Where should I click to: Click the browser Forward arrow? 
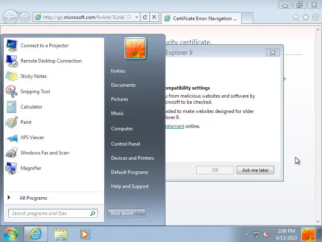coord(25,17)
